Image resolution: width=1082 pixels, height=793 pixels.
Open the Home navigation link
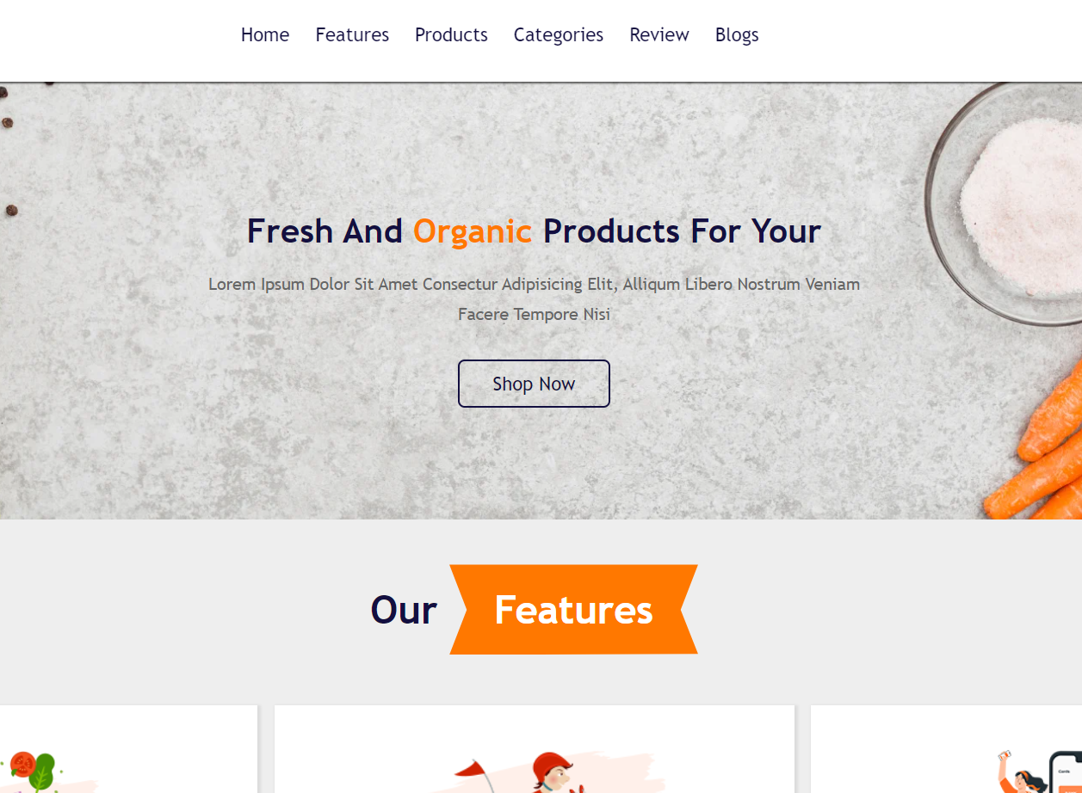(265, 35)
